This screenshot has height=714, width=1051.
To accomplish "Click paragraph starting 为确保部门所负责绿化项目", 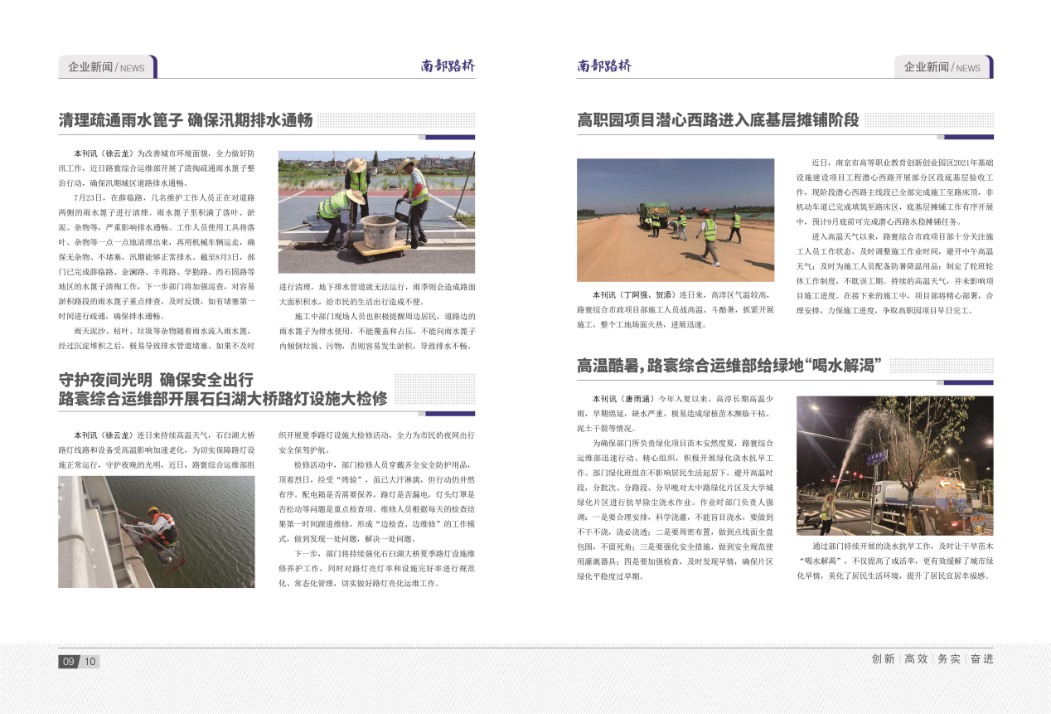I will click(x=676, y=508).
